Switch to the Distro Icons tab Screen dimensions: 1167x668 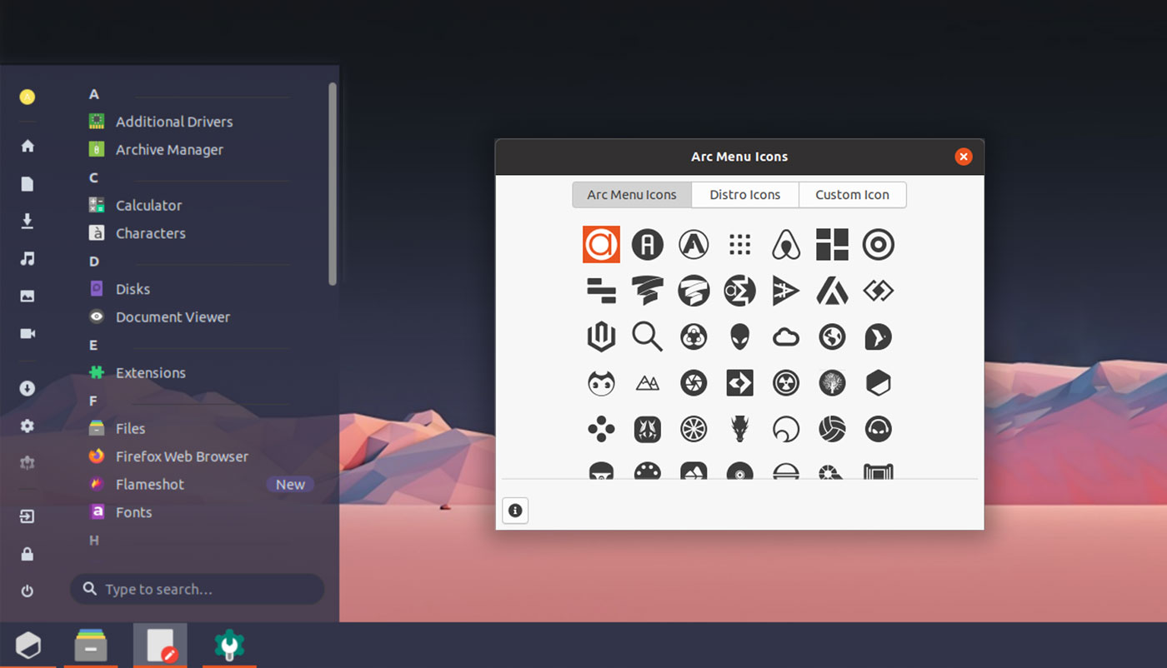point(744,194)
